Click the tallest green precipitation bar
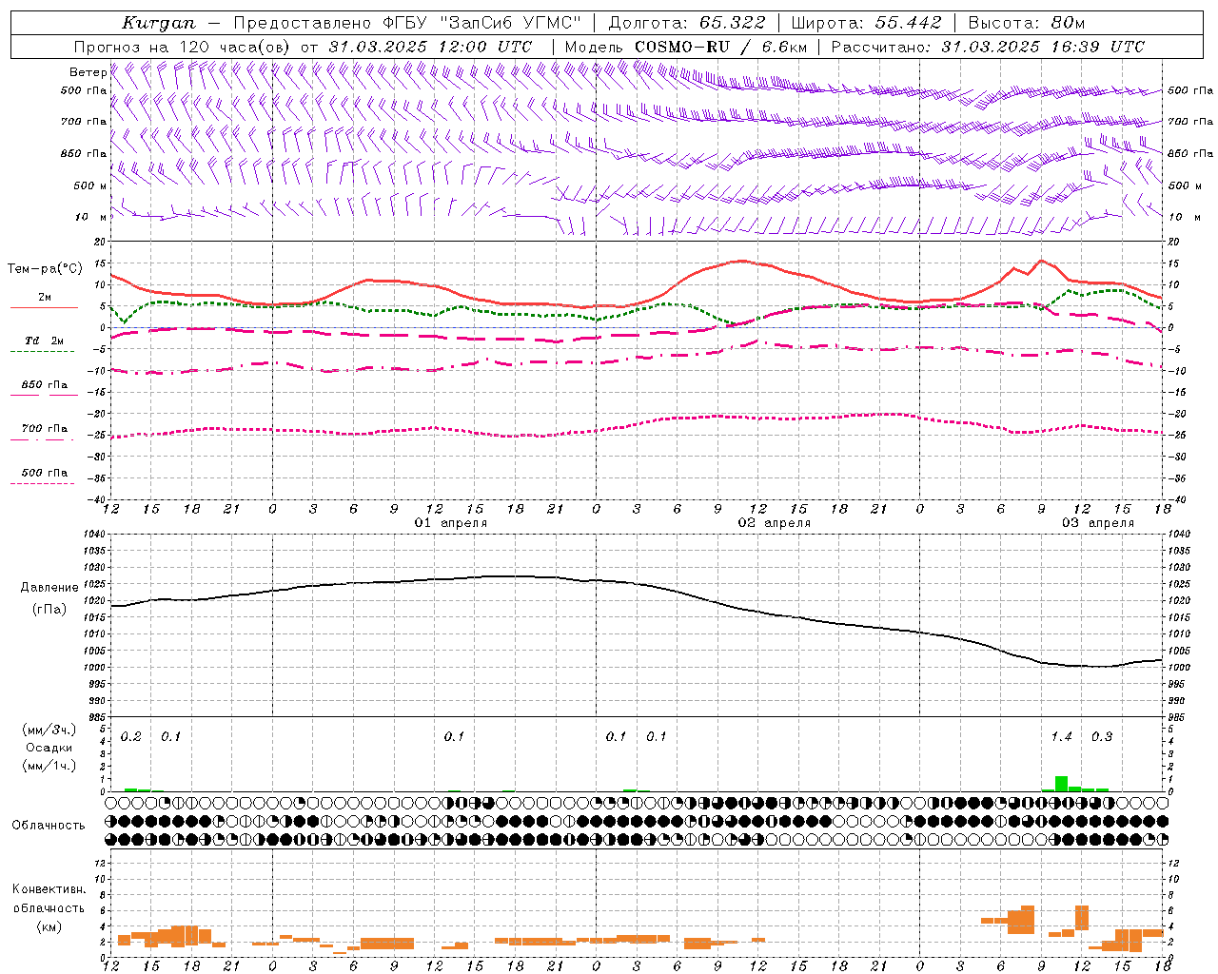1218x974 pixels. coord(1061,784)
